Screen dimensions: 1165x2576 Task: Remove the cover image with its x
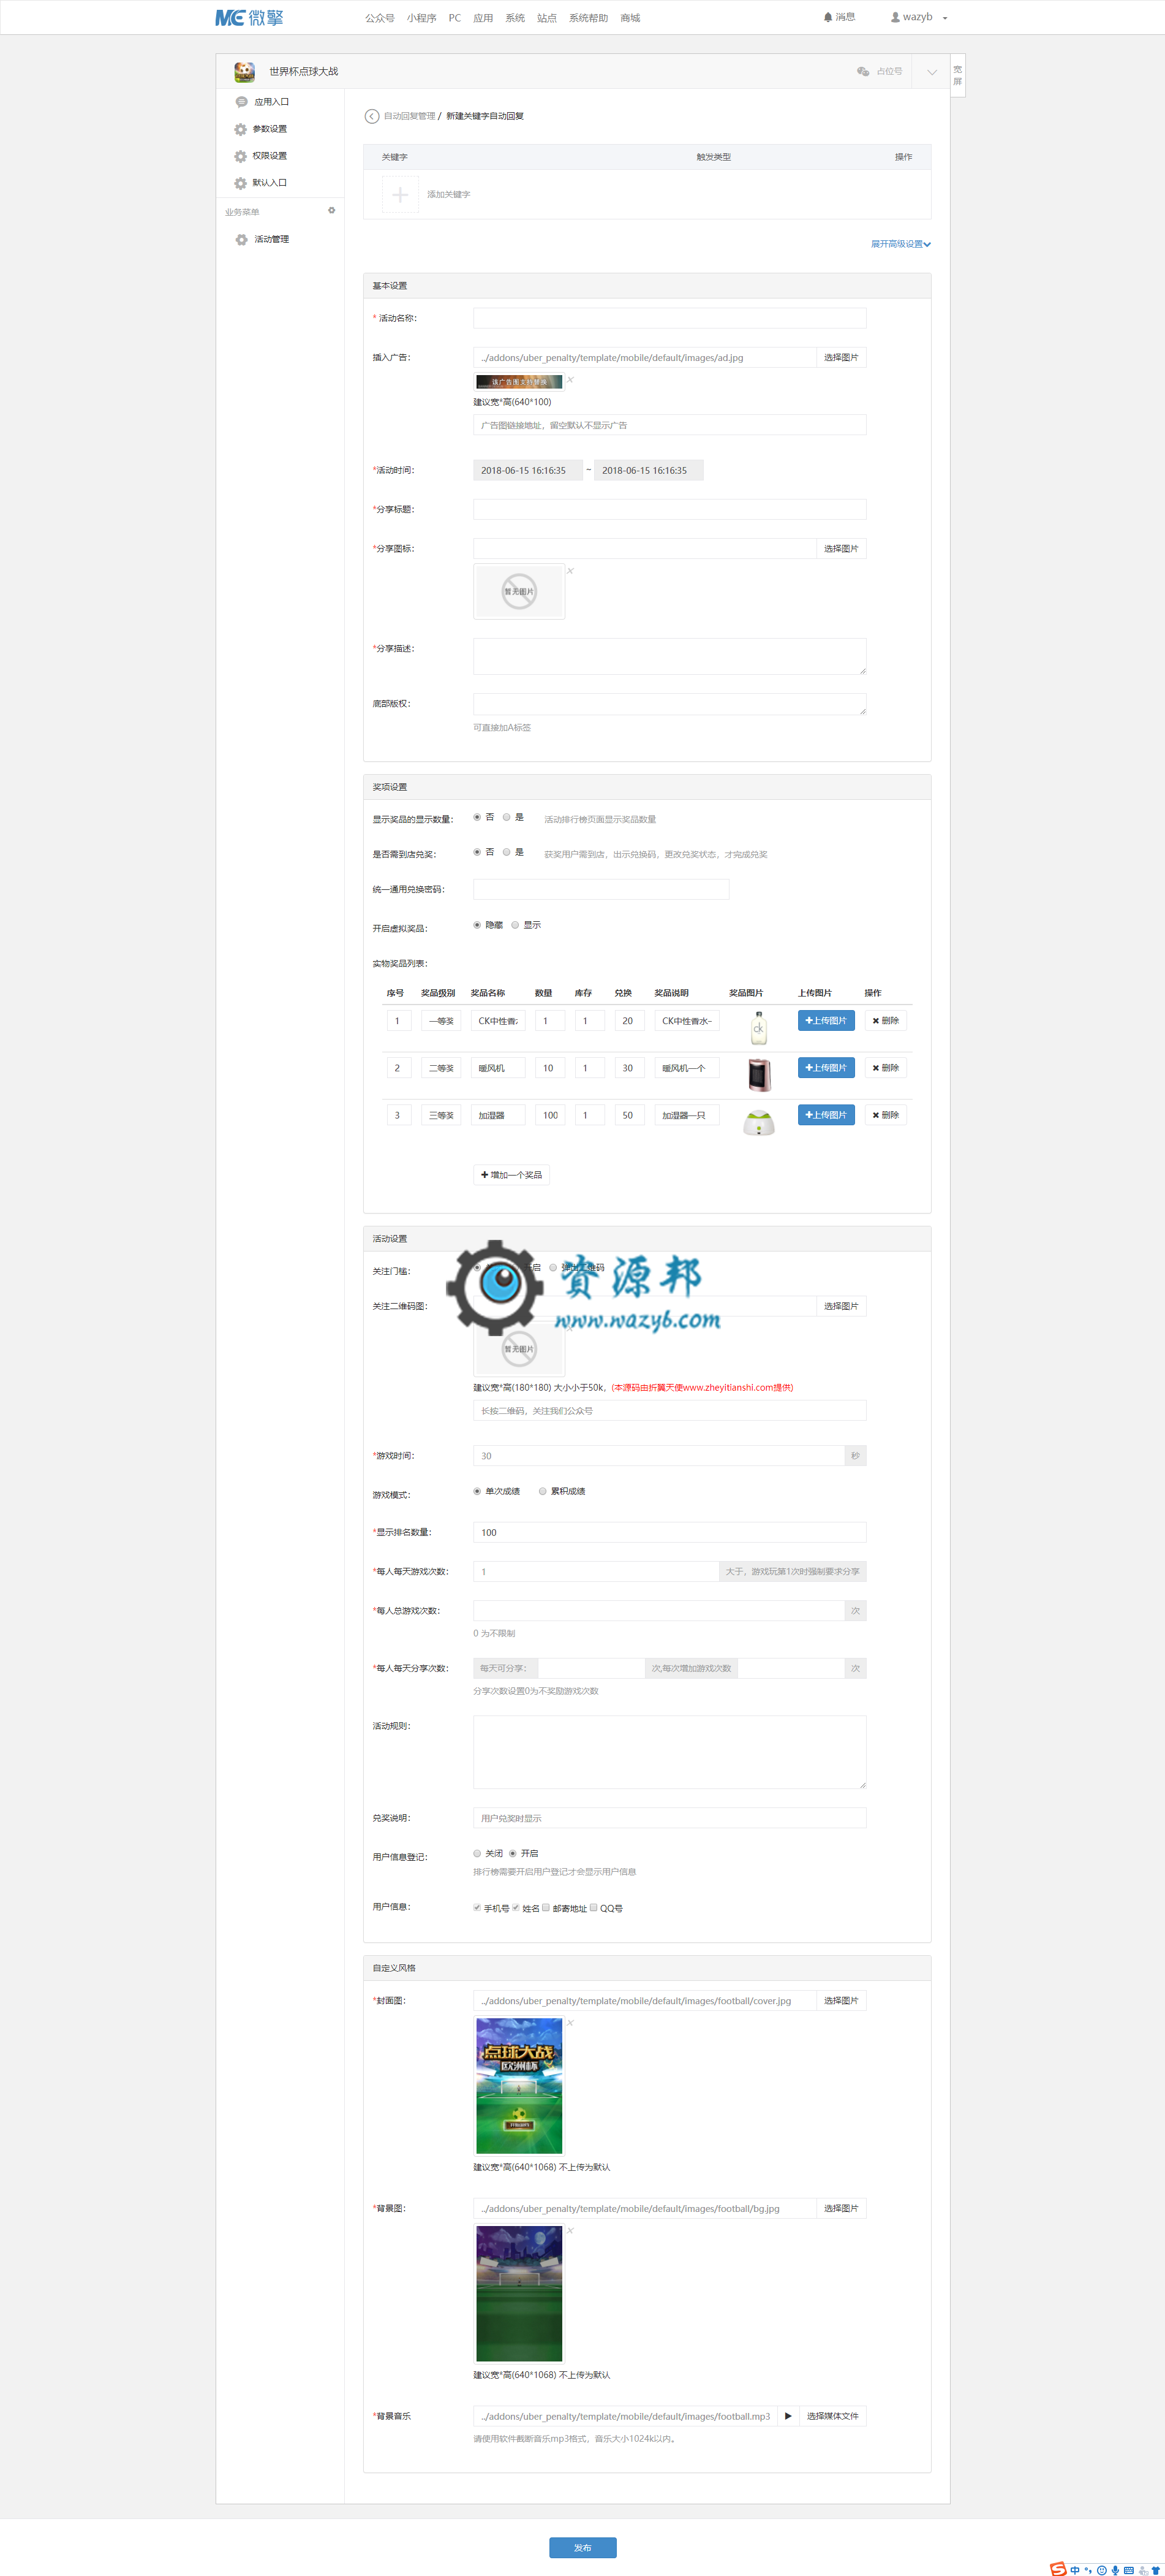click(570, 2023)
